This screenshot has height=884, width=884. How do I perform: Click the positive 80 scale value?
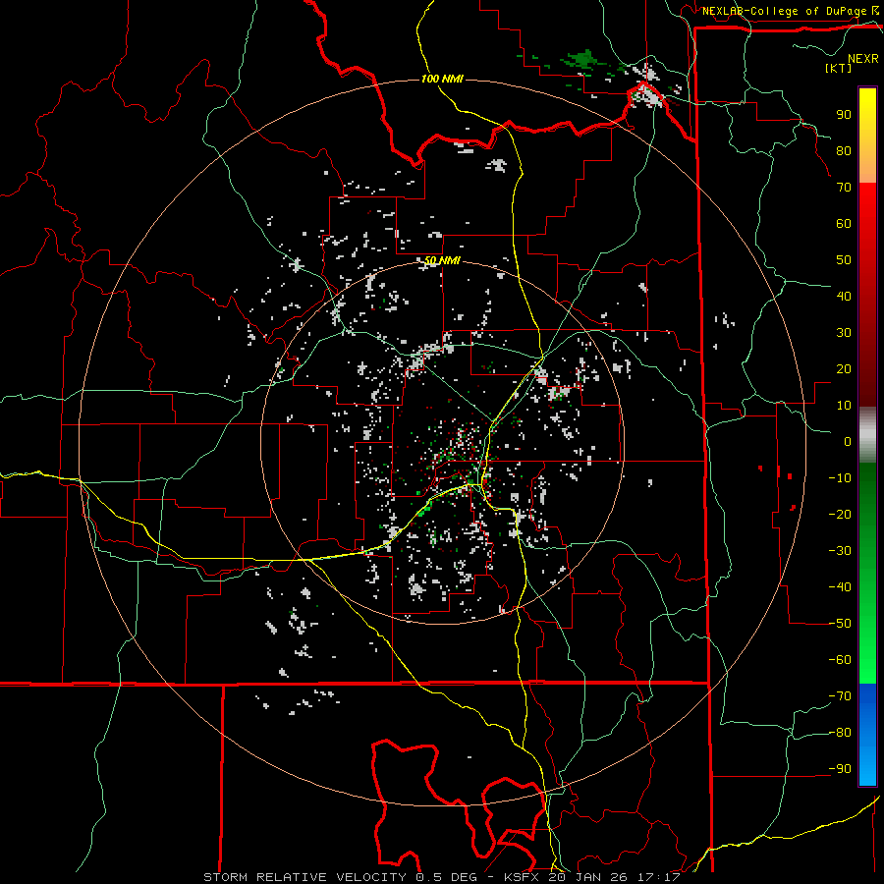click(844, 150)
